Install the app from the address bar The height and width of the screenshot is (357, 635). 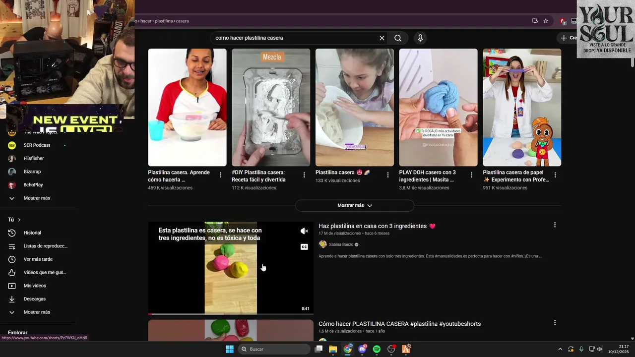[x=535, y=21]
